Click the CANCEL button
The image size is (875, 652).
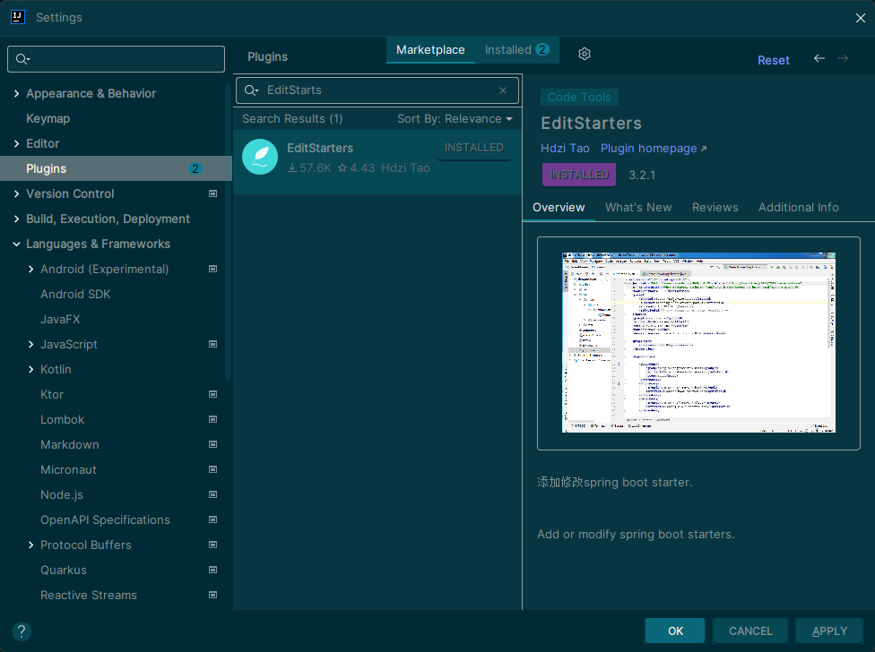click(750, 631)
